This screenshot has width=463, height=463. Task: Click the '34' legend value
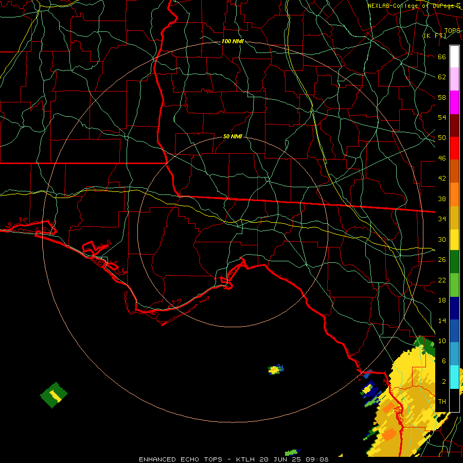pyautogui.click(x=442, y=219)
